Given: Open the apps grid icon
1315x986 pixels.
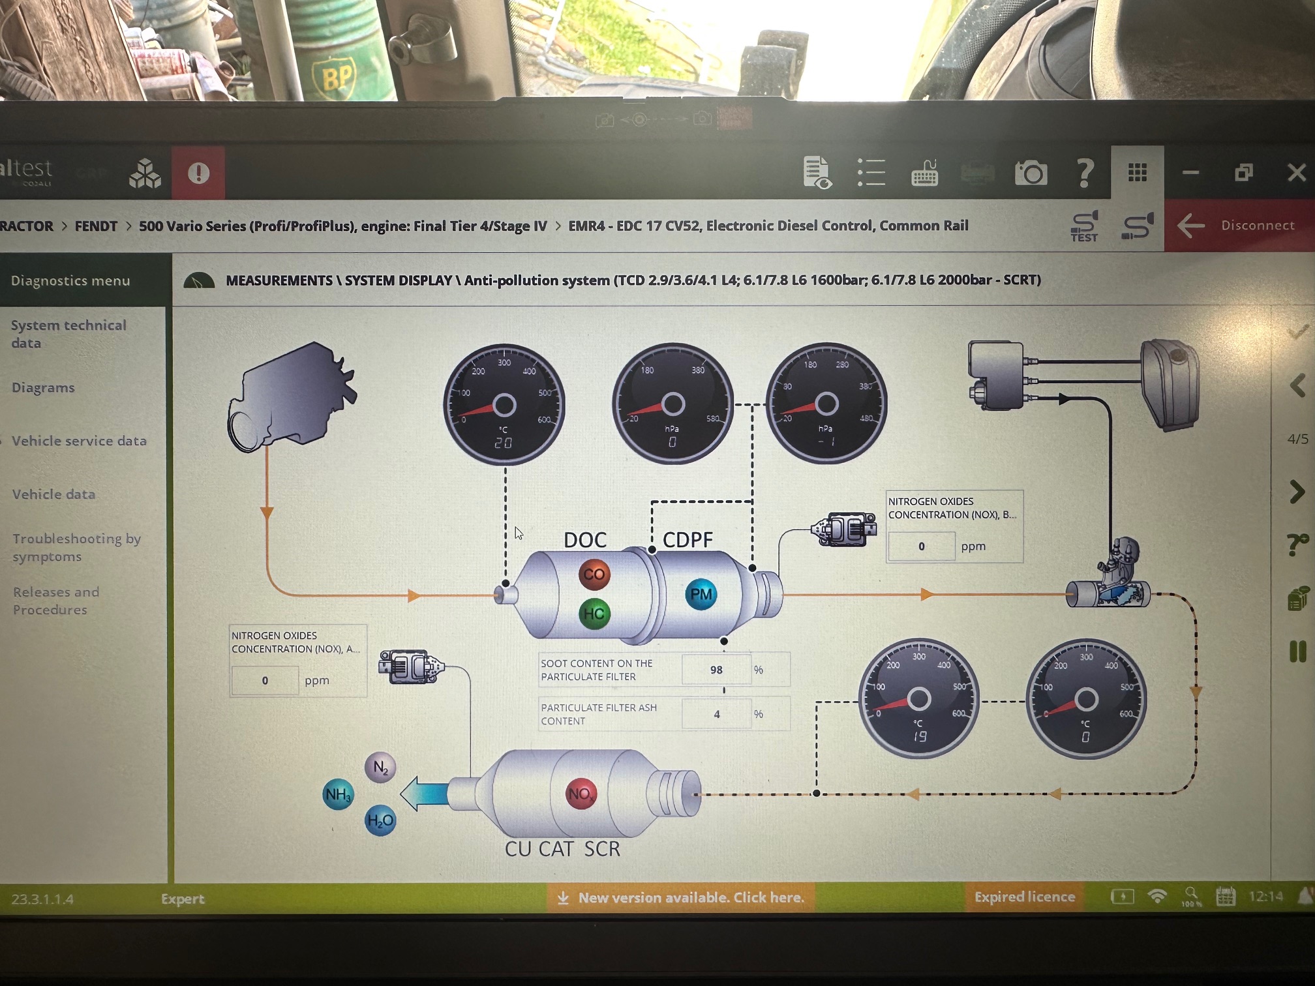Looking at the screenshot, I should [1138, 173].
